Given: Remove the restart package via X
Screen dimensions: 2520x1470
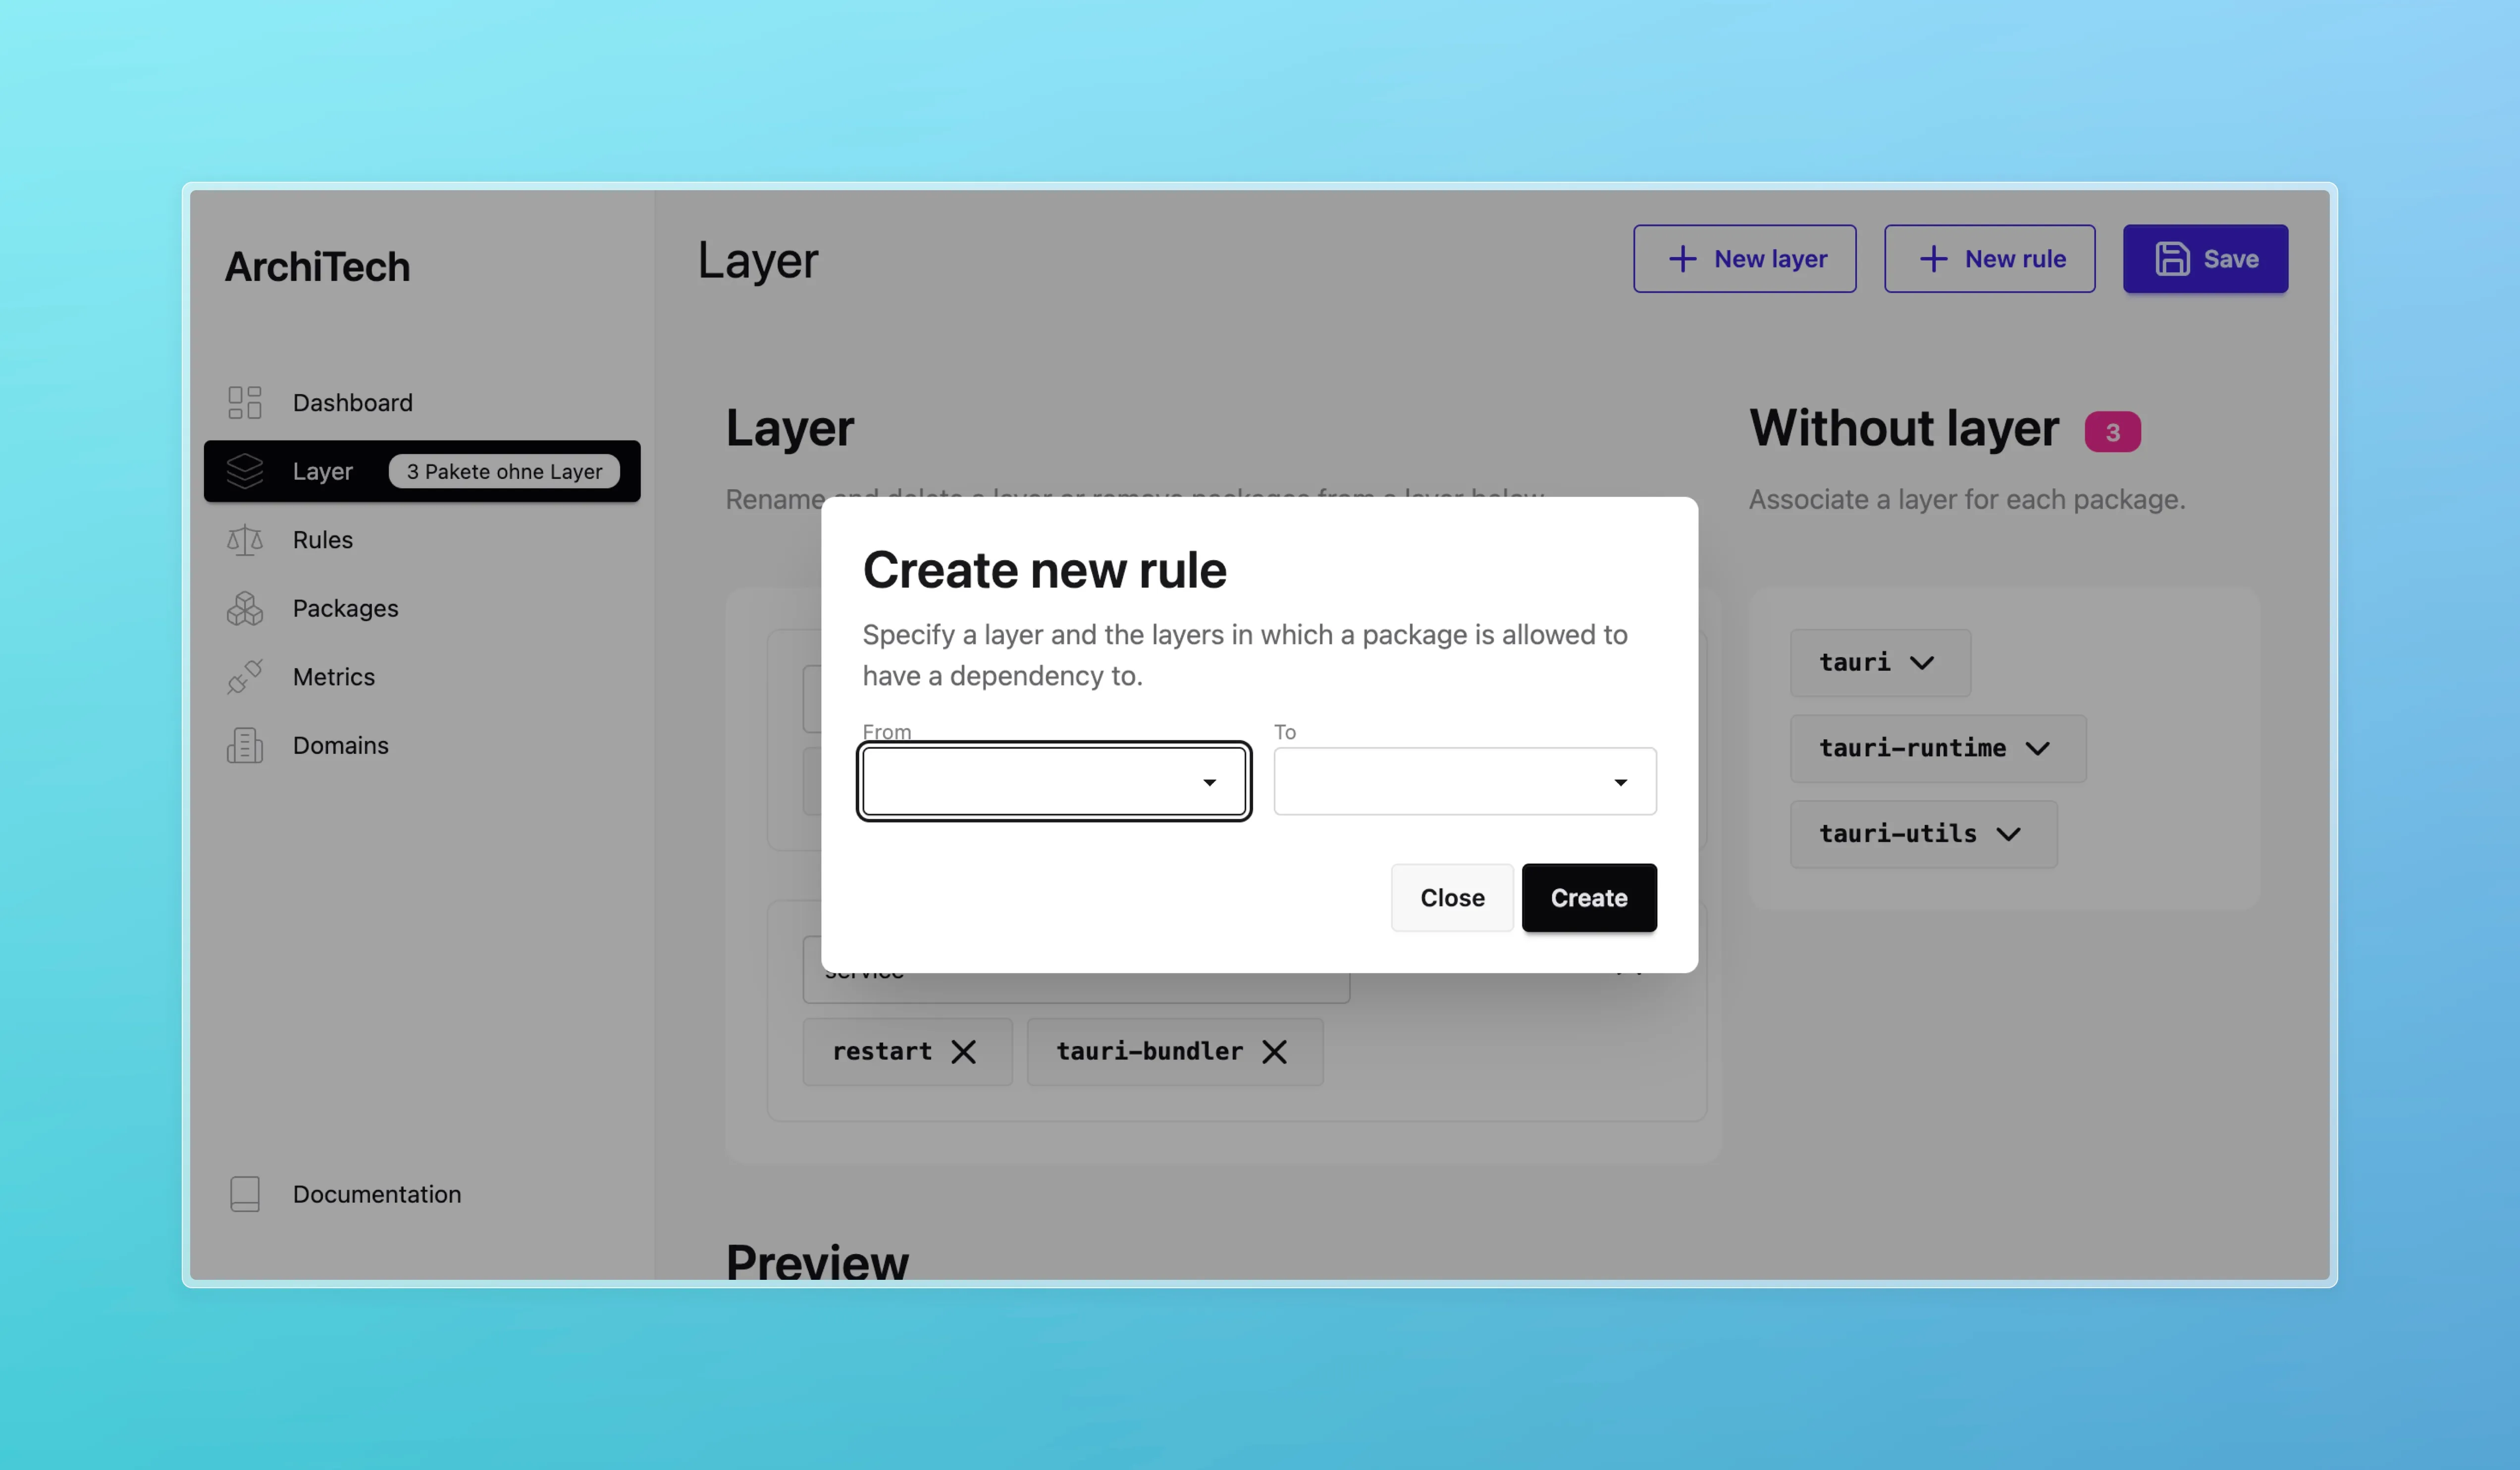Looking at the screenshot, I should 963,1052.
